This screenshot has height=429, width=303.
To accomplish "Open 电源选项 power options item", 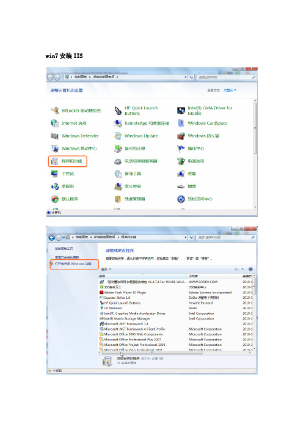I will click(x=191, y=161).
